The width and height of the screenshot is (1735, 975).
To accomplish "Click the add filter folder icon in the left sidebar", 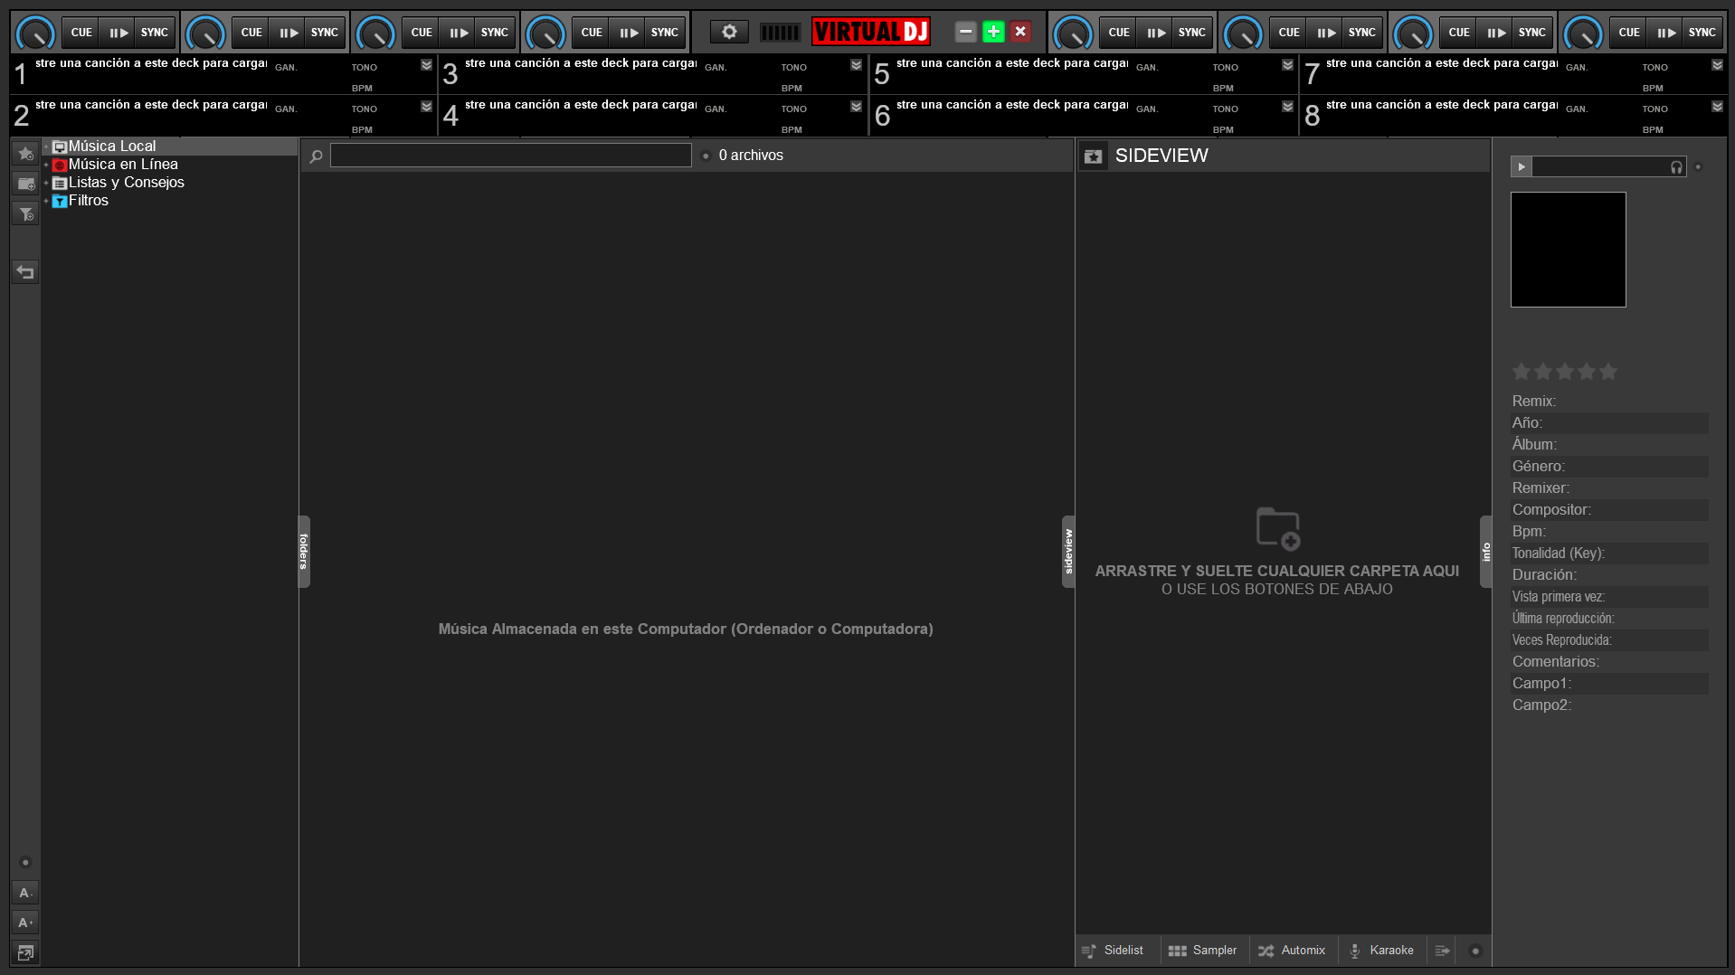I will [25, 213].
